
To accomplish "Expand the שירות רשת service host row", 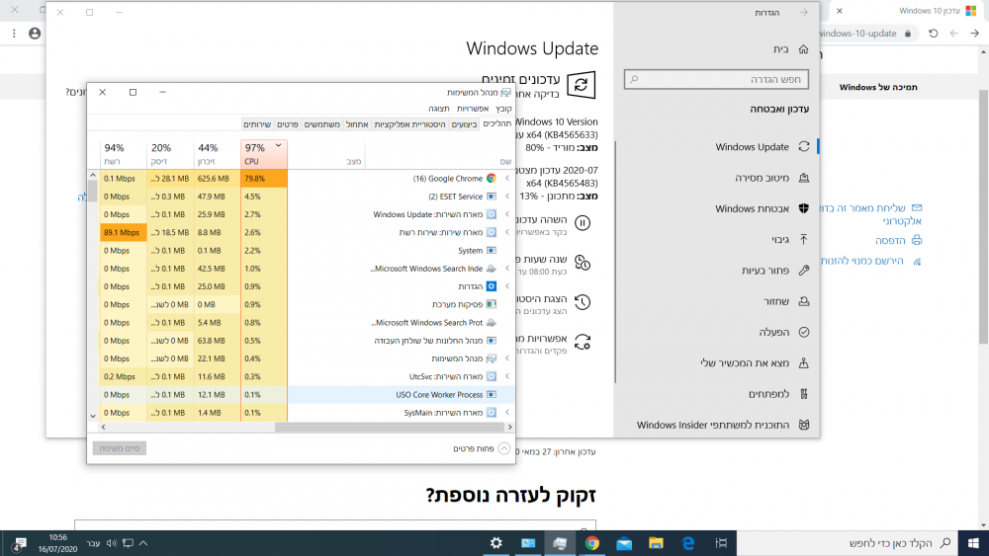I will coord(507,232).
